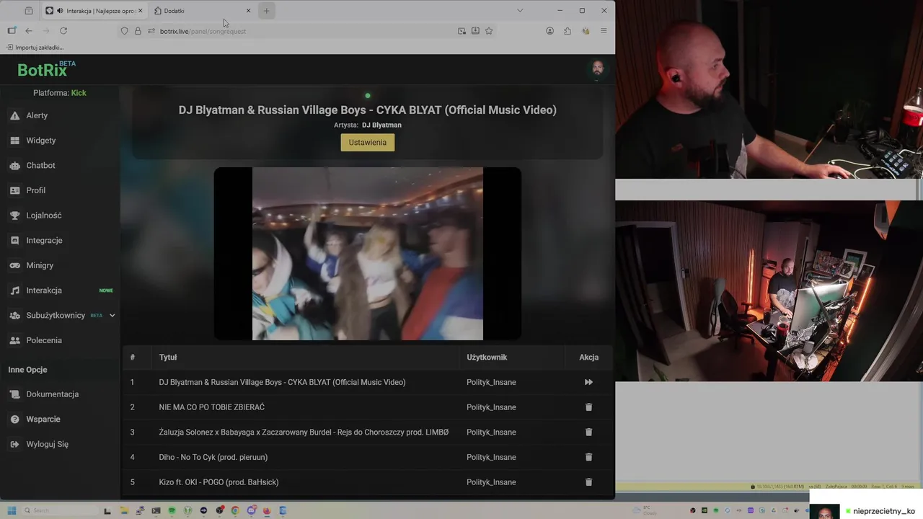Click the Lojalność trophy icon
This screenshot has height=519, width=923.
coord(14,216)
